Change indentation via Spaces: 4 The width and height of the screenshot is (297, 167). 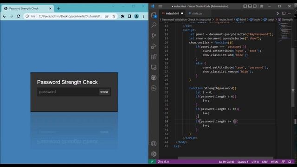pyautogui.click(x=243, y=162)
